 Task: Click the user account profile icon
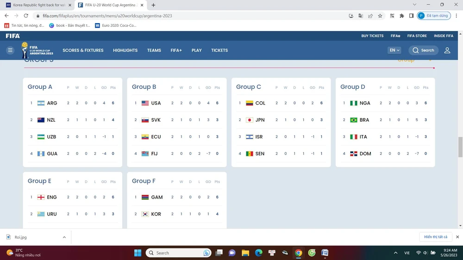pyautogui.click(x=447, y=50)
